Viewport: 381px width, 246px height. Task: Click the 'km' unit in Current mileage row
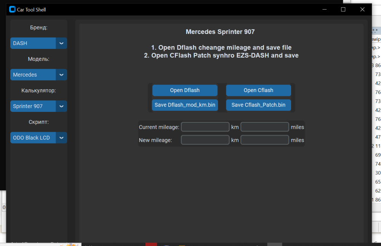click(x=235, y=127)
